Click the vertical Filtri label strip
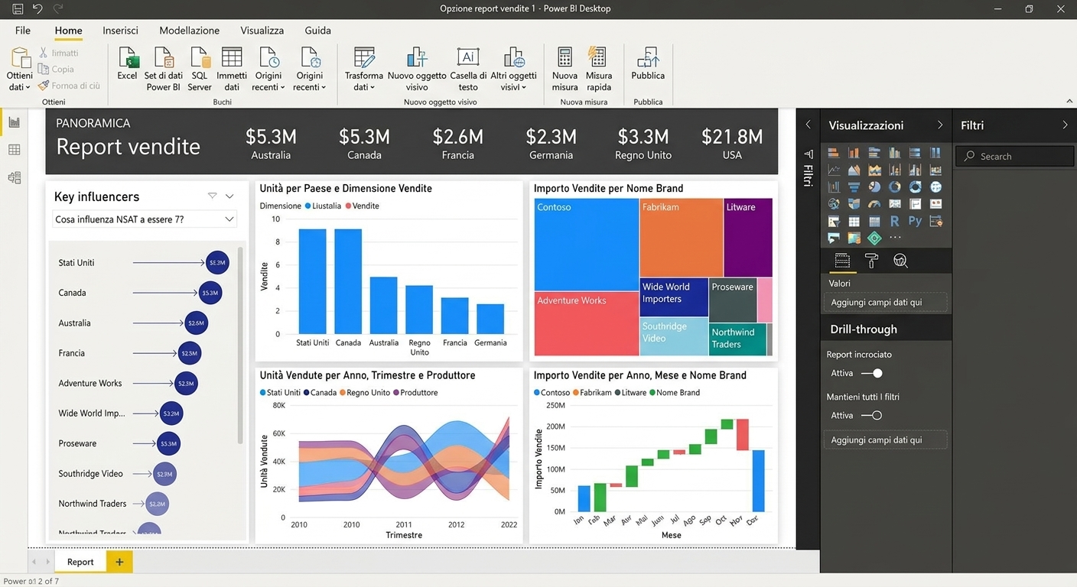 point(808,168)
